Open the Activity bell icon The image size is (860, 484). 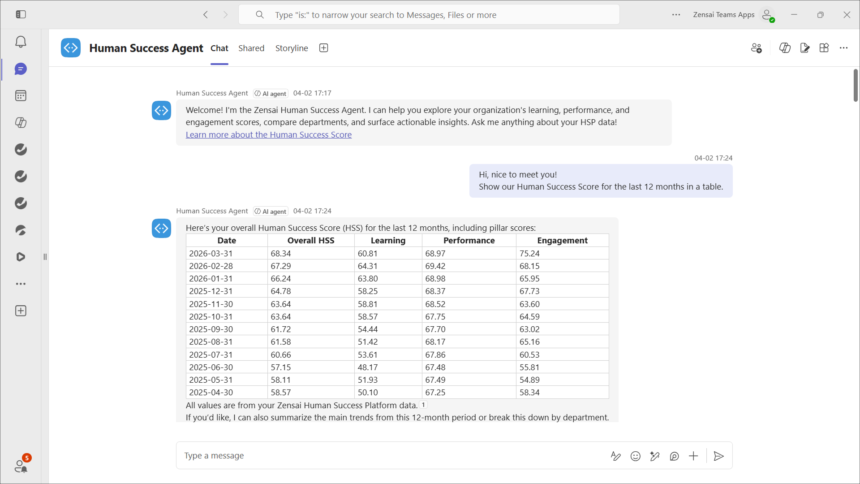pos(21,42)
